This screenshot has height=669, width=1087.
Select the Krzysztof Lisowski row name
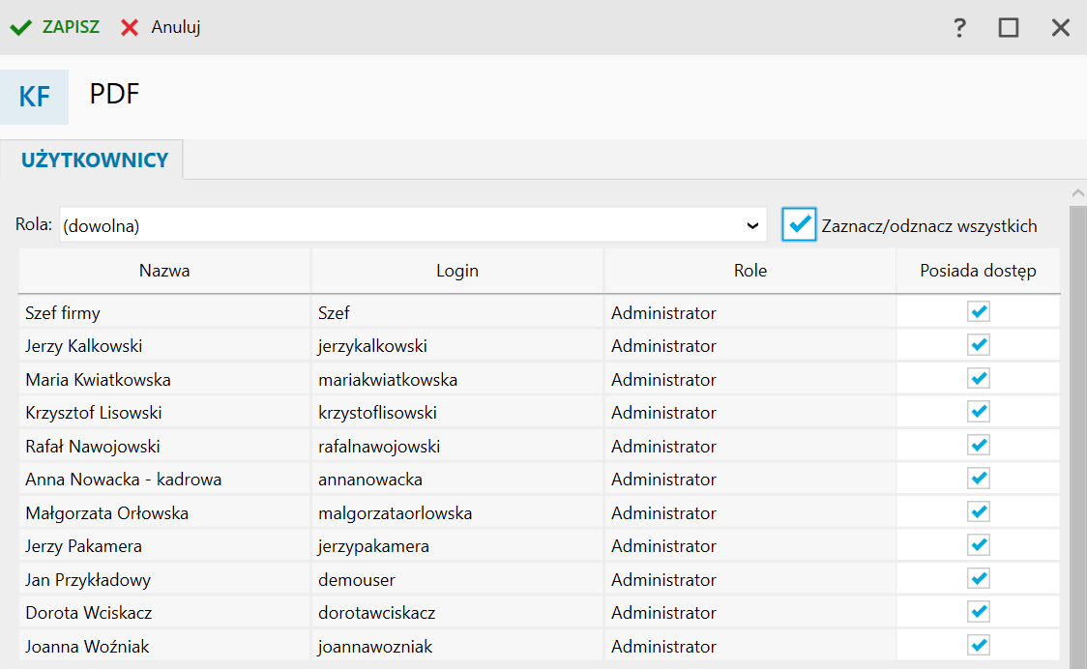tap(94, 413)
